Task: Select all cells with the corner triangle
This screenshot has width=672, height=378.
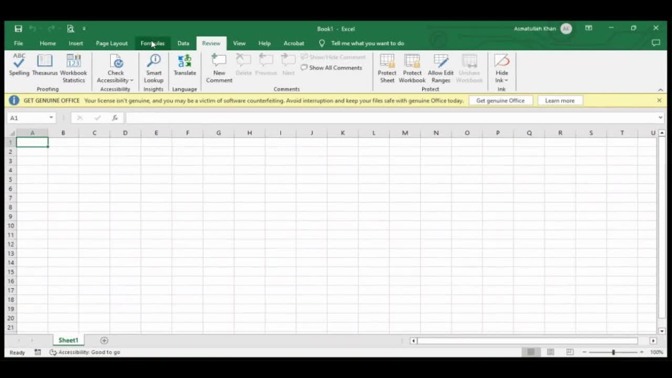Action: [x=12, y=133]
